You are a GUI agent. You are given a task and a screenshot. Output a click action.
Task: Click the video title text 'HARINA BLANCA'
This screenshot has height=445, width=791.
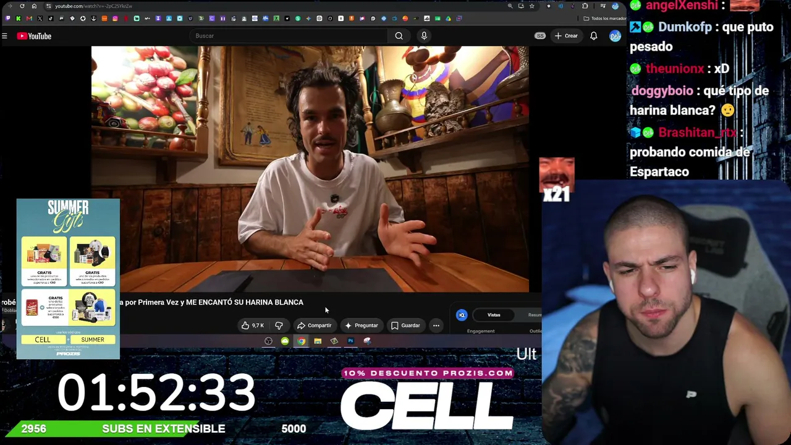coord(274,302)
